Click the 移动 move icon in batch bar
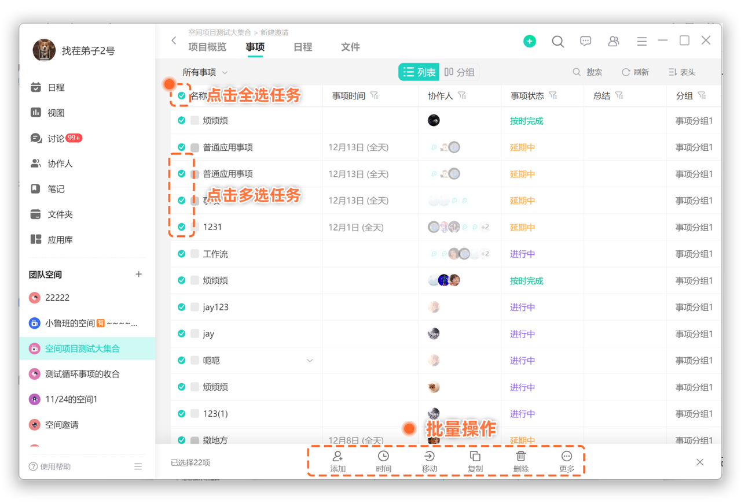The image size is (741, 504). coord(429,457)
